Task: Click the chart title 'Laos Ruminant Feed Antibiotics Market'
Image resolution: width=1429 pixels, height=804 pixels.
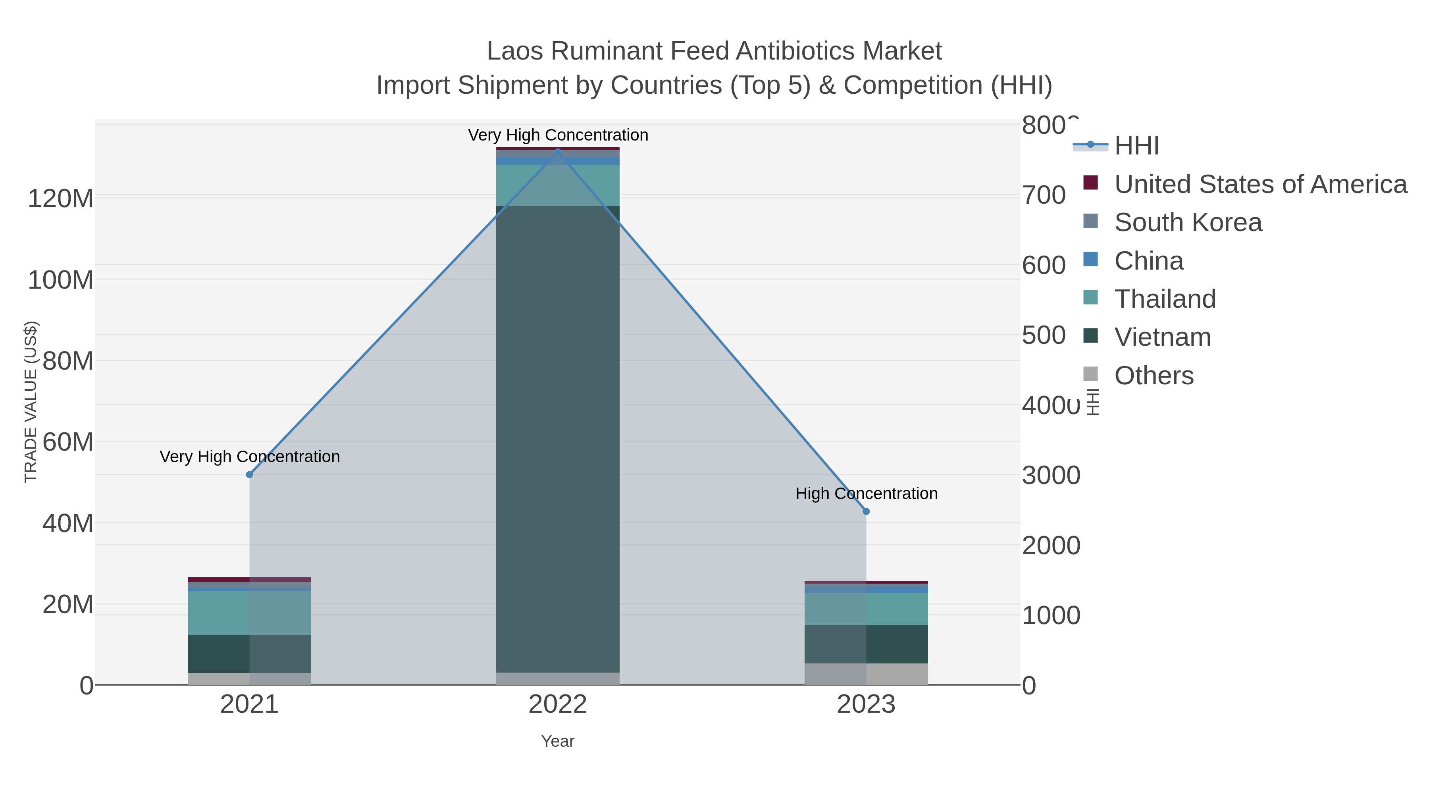Action: pyautogui.click(x=714, y=51)
